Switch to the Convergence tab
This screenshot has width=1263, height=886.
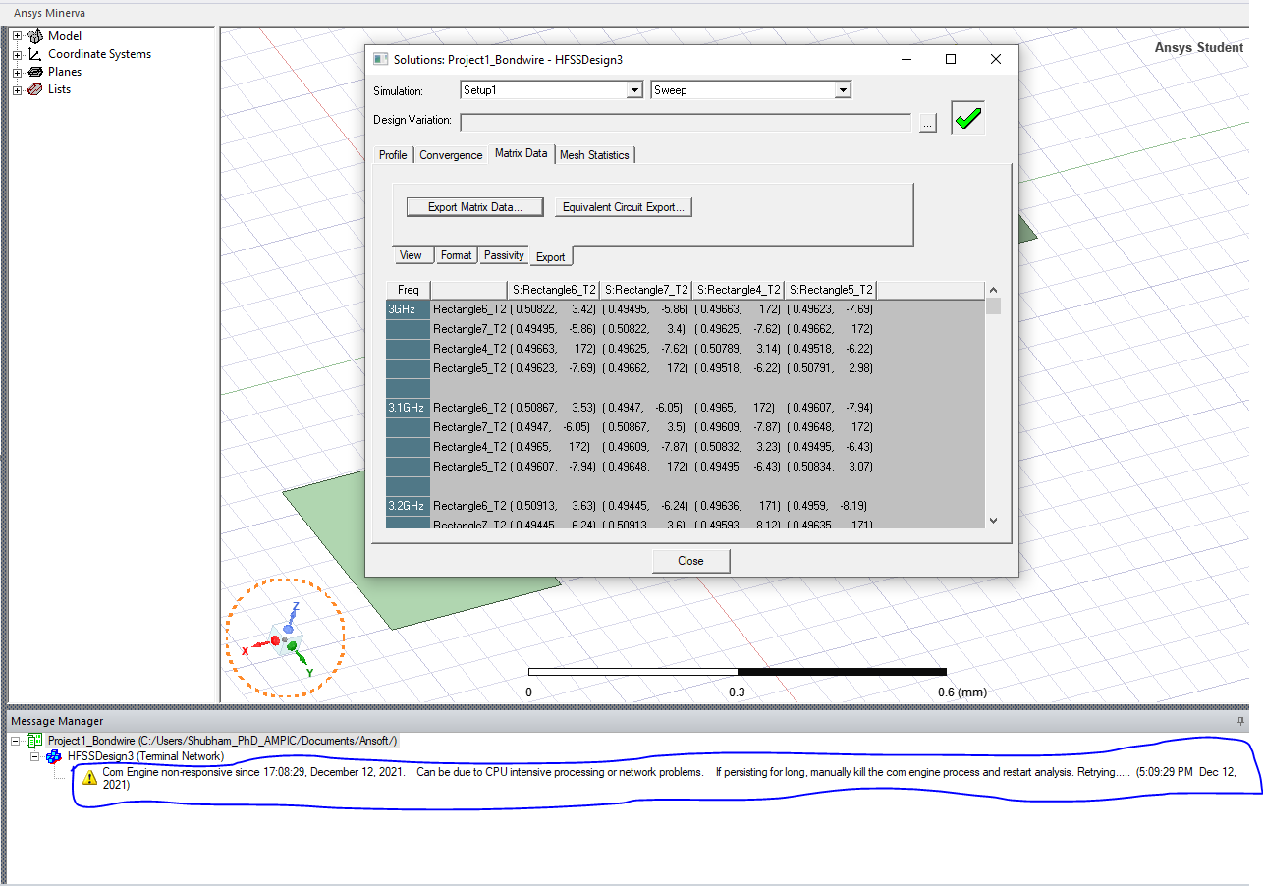pyautogui.click(x=451, y=155)
